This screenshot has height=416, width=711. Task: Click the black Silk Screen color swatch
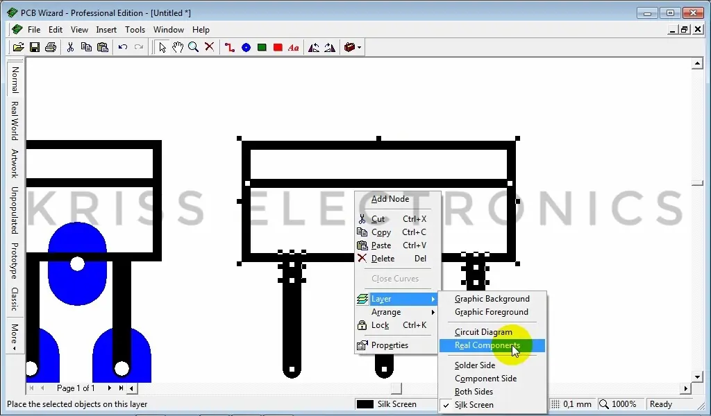click(365, 404)
